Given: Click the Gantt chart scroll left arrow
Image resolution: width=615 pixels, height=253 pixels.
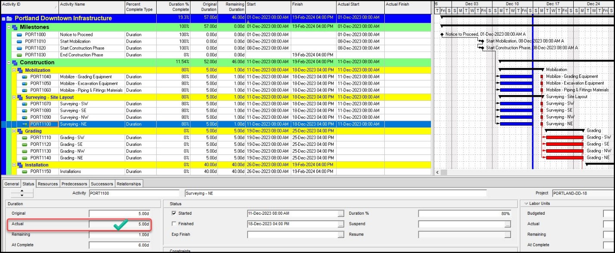Looking at the screenshot, I should click(x=438, y=172).
